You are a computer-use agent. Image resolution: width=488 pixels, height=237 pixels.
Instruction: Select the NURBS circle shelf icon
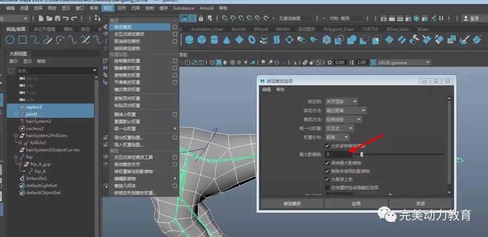coord(9,40)
